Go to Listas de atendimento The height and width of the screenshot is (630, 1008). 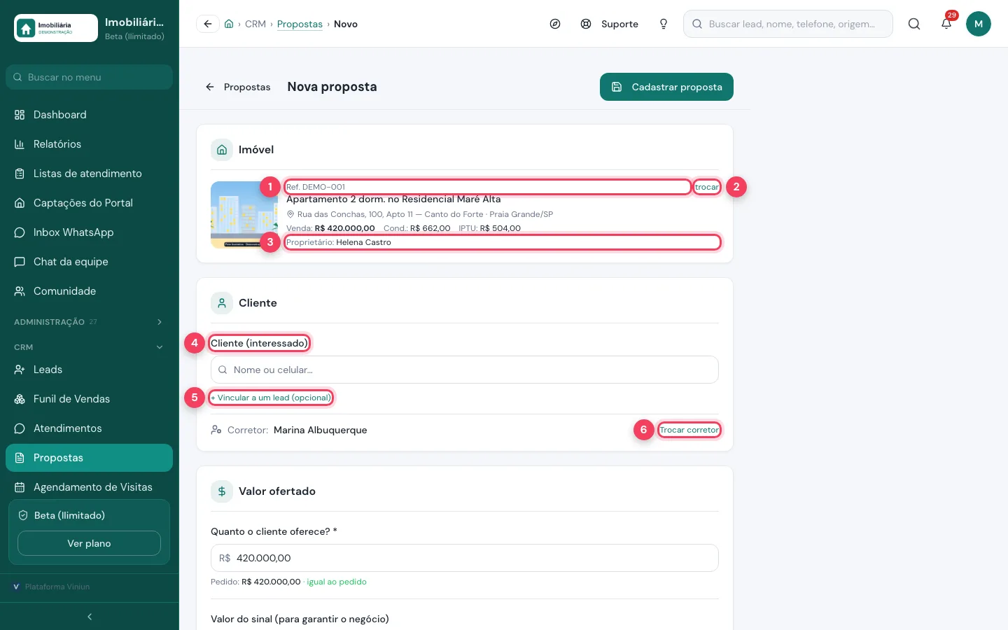[89, 174]
